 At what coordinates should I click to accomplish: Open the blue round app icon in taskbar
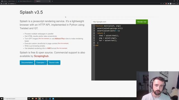pos(53,99)
